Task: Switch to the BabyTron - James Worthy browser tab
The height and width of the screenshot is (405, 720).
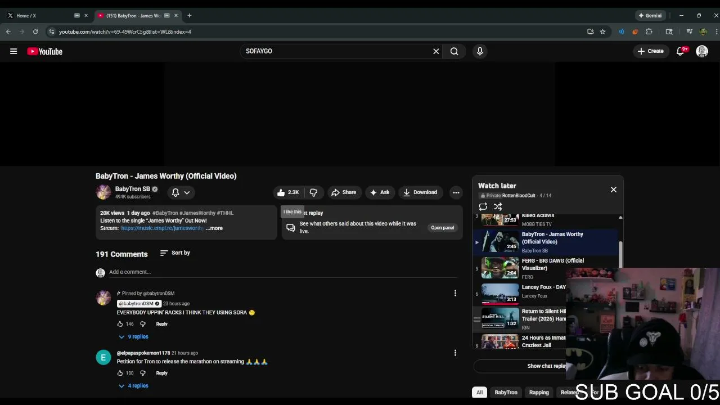Action: point(138,16)
